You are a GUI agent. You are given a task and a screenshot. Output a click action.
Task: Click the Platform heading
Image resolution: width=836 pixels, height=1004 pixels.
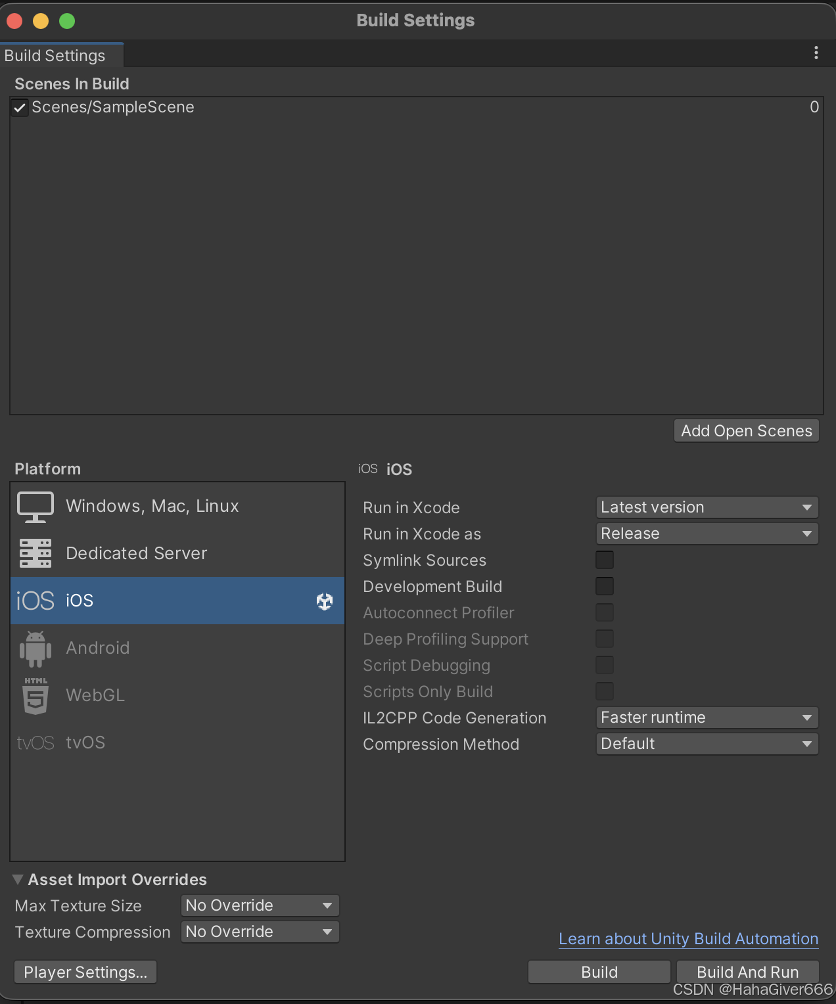pyautogui.click(x=48, y=469)
